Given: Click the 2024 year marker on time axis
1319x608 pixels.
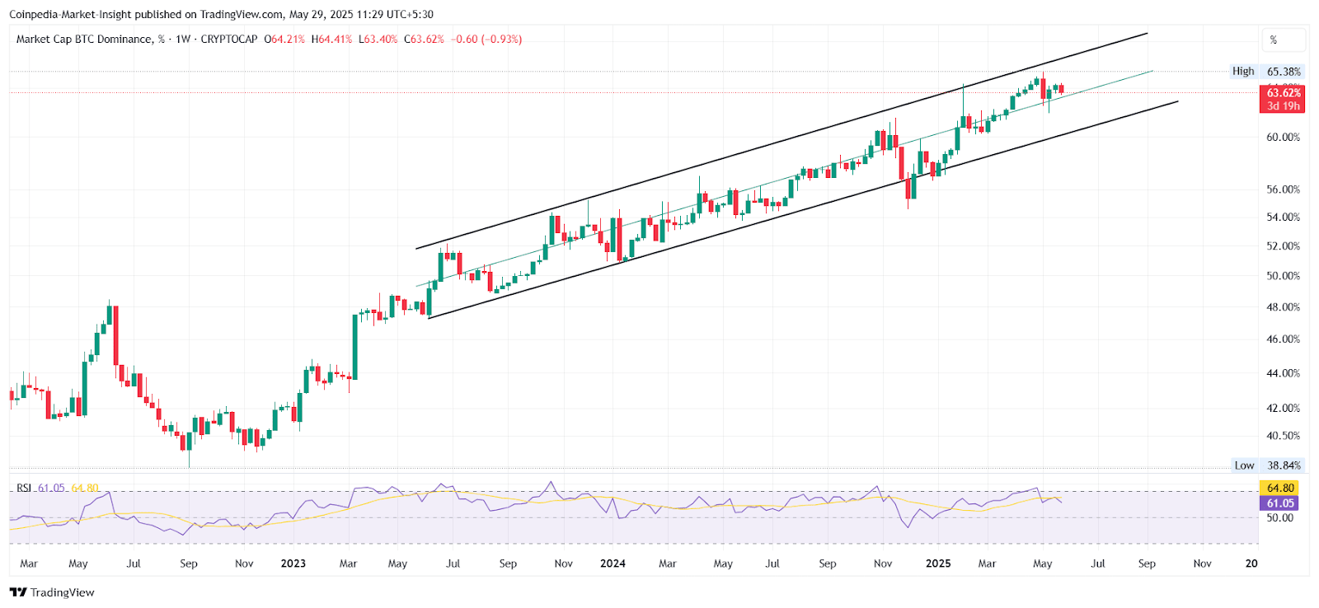Looking at the screenshot, I should pyautogui.click(x=613, y=564).
